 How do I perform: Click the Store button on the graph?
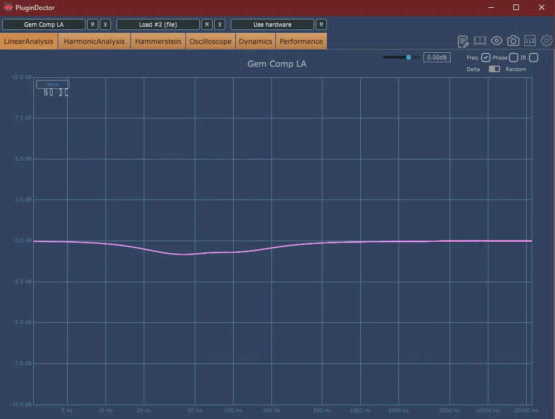pyautogui.click(x=52, y=84)
